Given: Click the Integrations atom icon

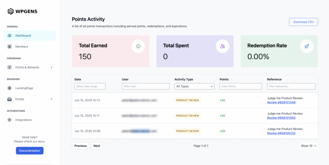Looking at the screenshot, I should (x=10, y=120).
